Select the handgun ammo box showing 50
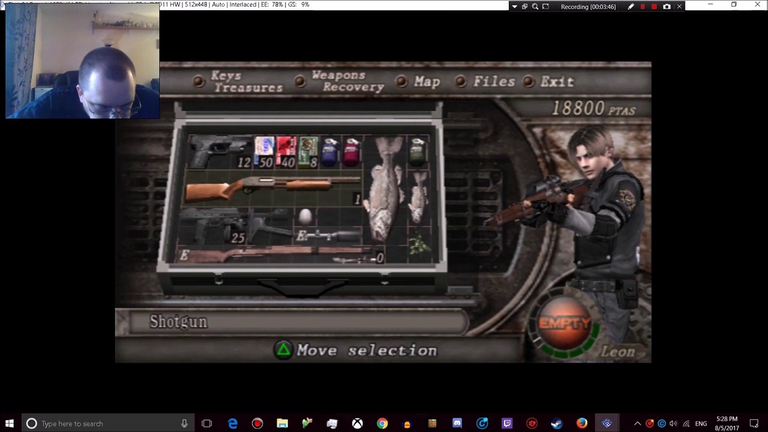The height and width of the screenshot is (432, 768). click(264, 151)
